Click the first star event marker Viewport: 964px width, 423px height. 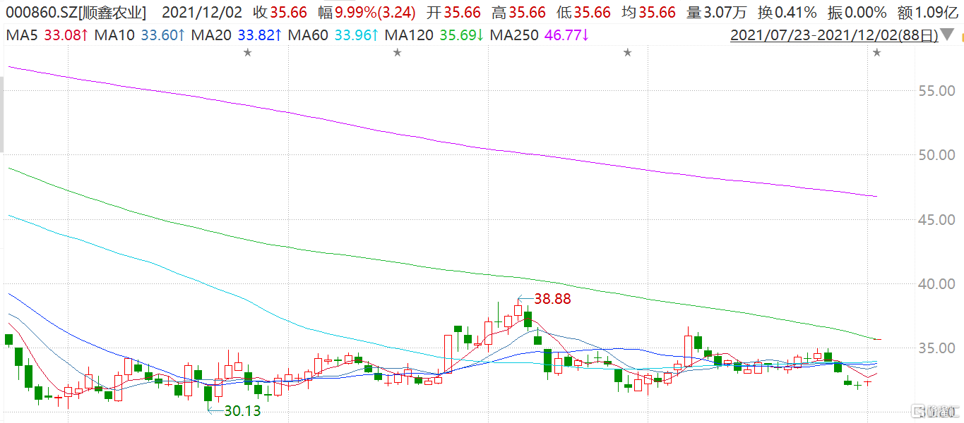[x=247, y=52]
